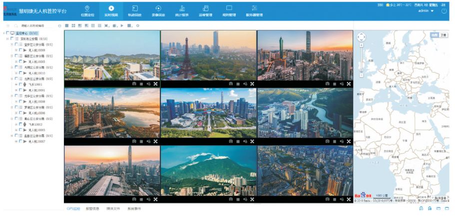Image resolution: width=455 pixels, height=217 pixels.
Task: Take snapshot of the top-left video feed
Action: pyautogui.click(x=134, y=84)
